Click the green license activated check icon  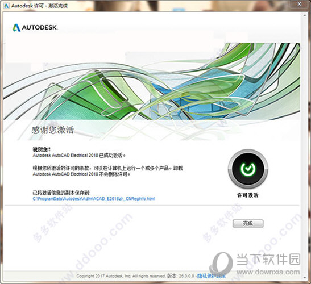pos(248,169)
